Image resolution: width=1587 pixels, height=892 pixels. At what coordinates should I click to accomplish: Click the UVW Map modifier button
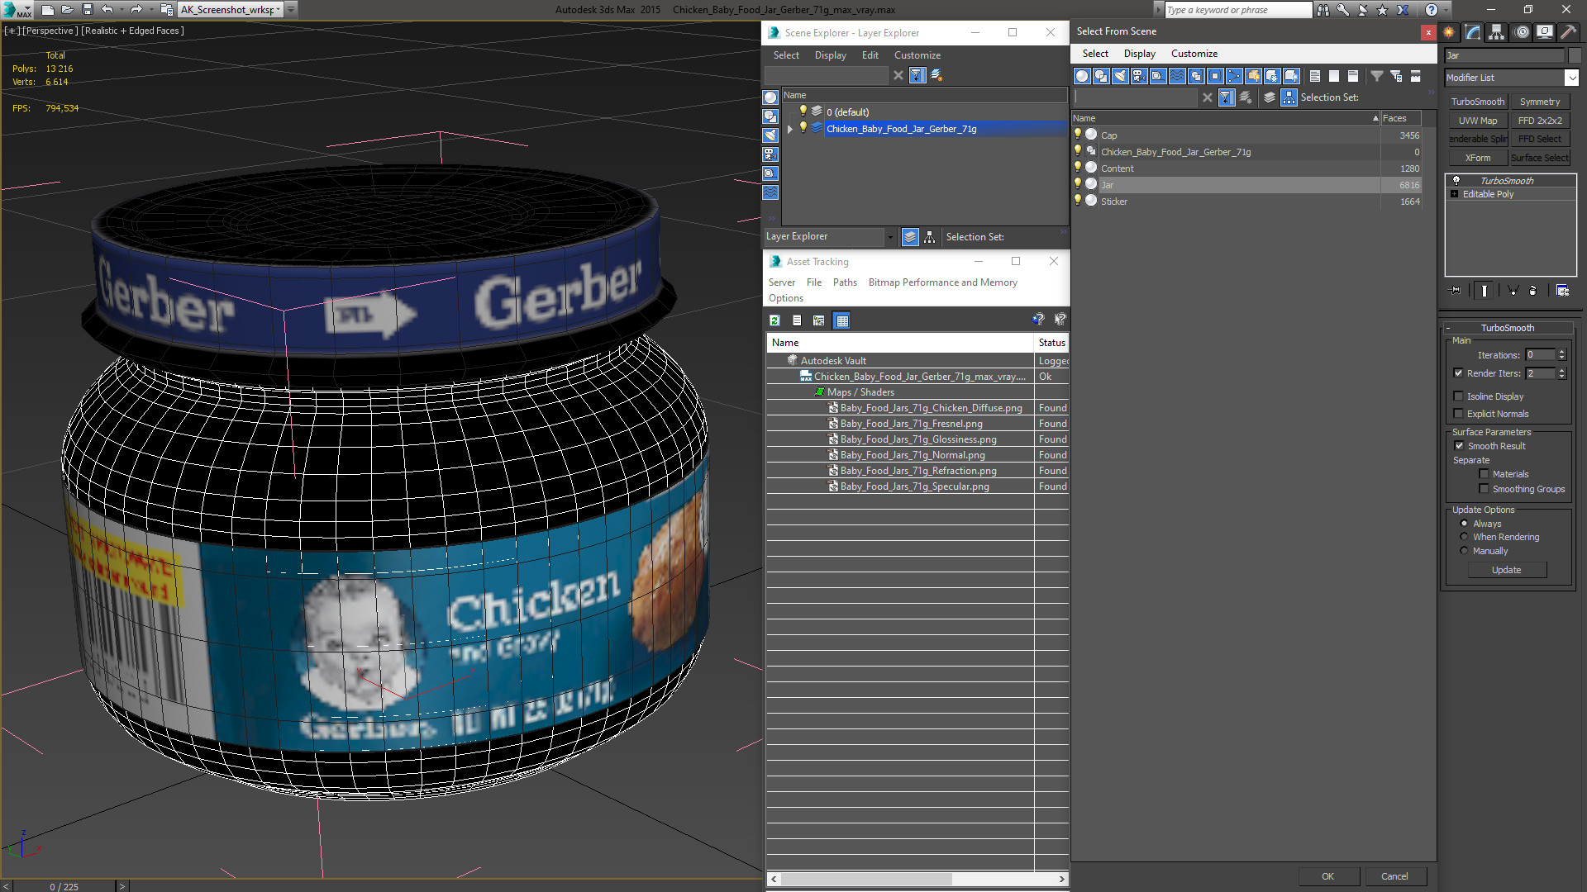pos(1477,121)
